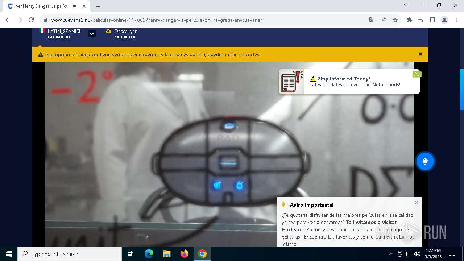464x261 pixels.
Task: Close the Aviso importante popup
Action: point(417,203)
